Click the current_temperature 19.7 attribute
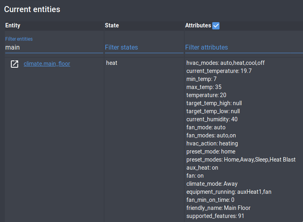Viewport: 303px width, 222px height. (x=219, y=71)
